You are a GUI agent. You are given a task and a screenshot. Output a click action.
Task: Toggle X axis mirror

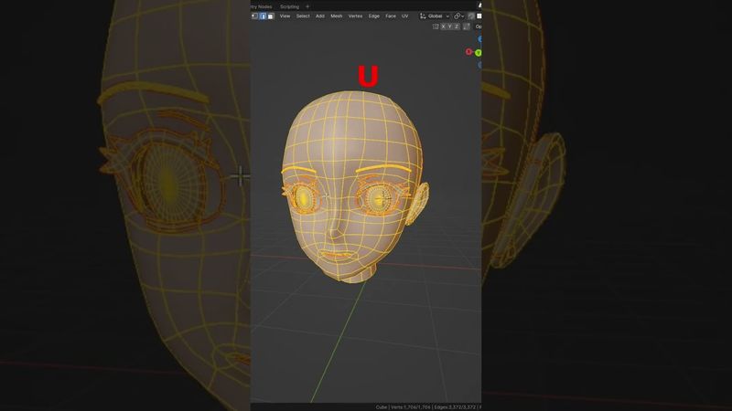[x=443, y=26]
